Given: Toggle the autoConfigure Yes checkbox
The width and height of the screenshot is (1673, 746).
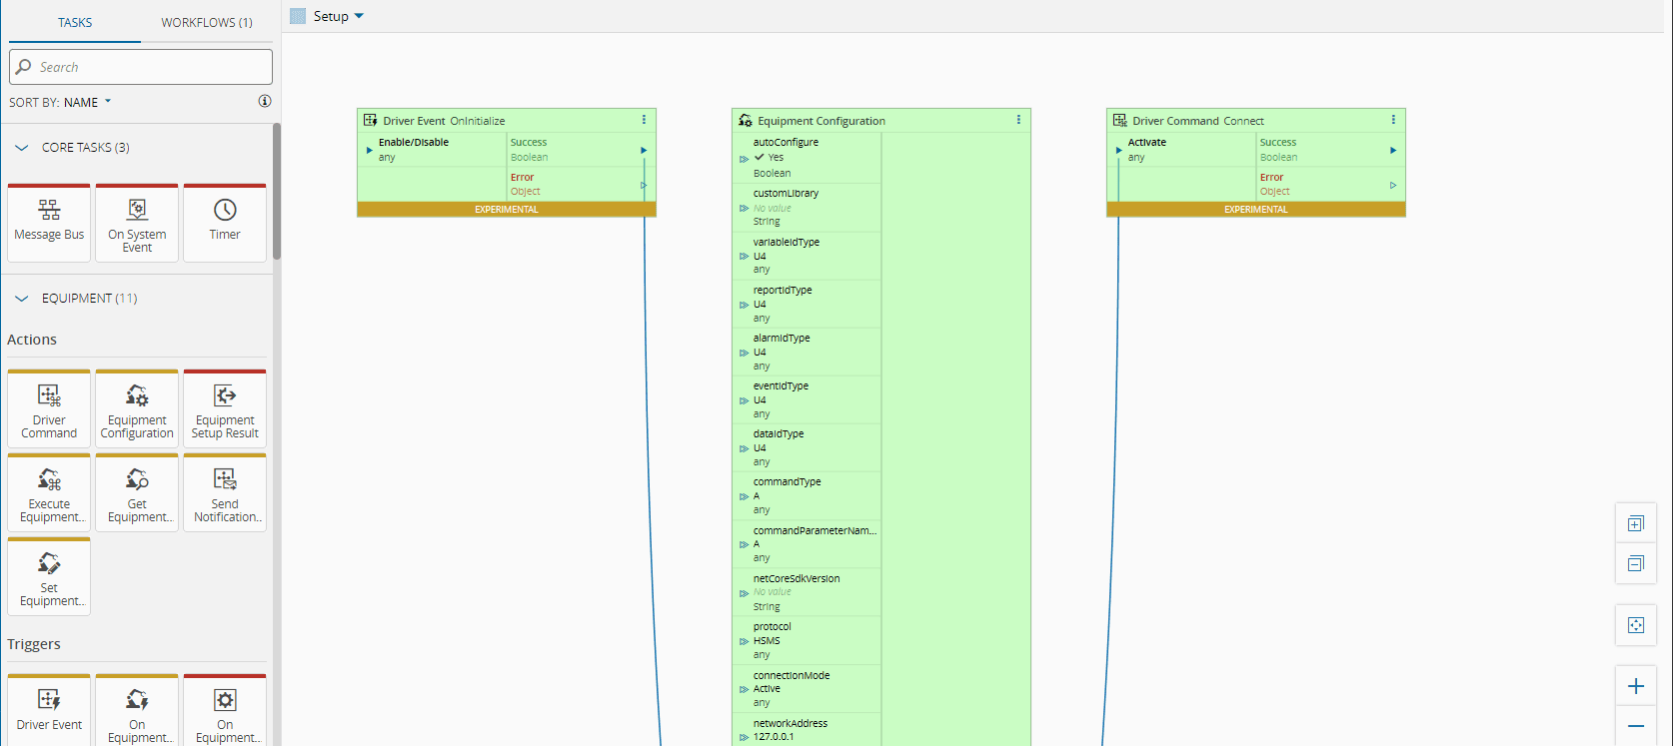Looking at the screenshot, I should (760, 157).
